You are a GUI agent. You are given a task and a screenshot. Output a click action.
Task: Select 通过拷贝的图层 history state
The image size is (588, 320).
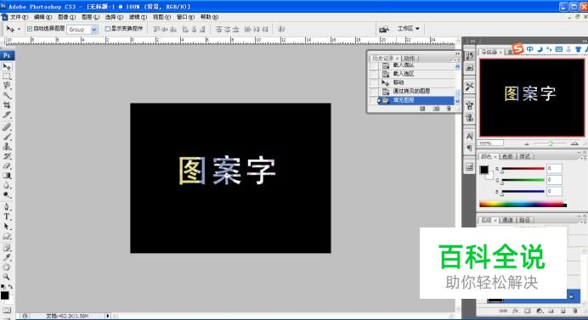tap(412, 91)
